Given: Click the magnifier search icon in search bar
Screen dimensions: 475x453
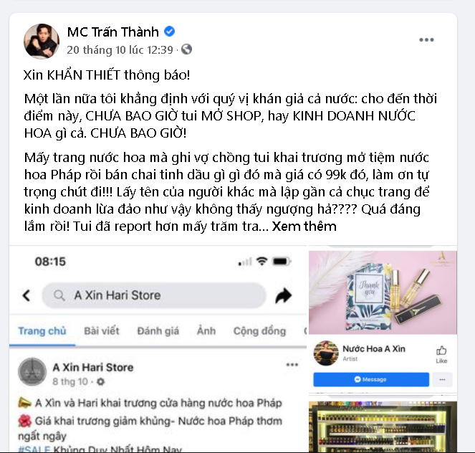Looking at the screenshot, I should pos(59,295).
